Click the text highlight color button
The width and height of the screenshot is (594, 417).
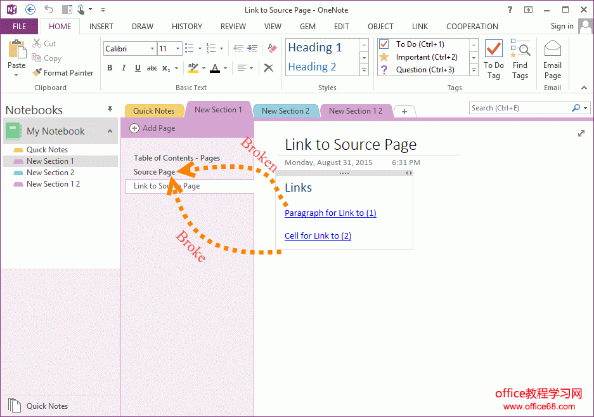click(x=193, y=68)
